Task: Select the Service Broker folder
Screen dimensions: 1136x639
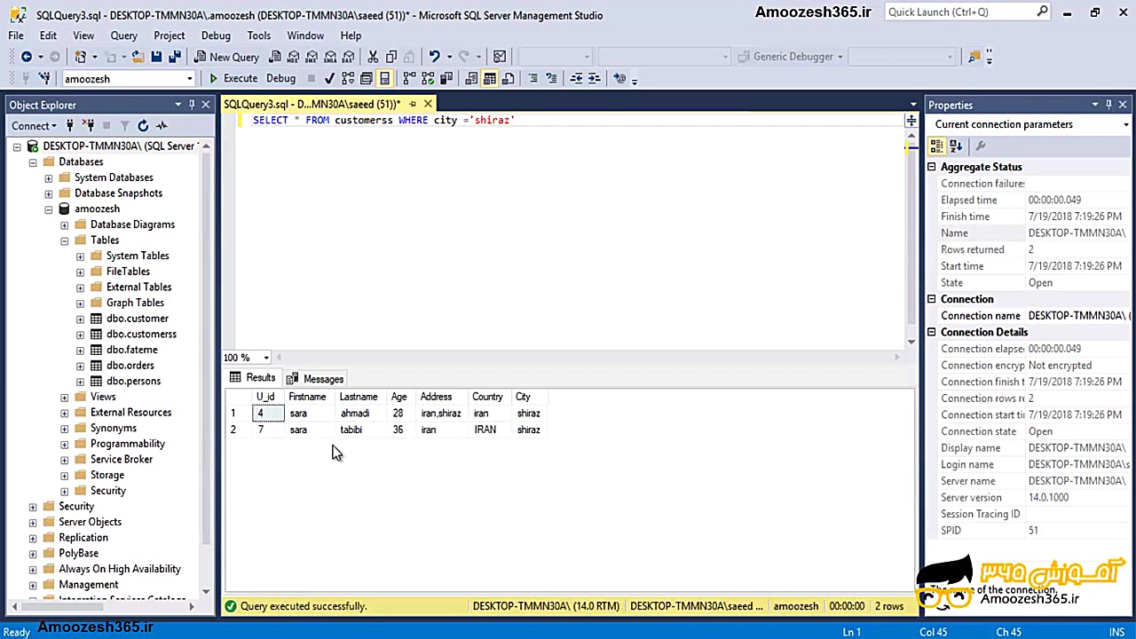Action: 122,460
